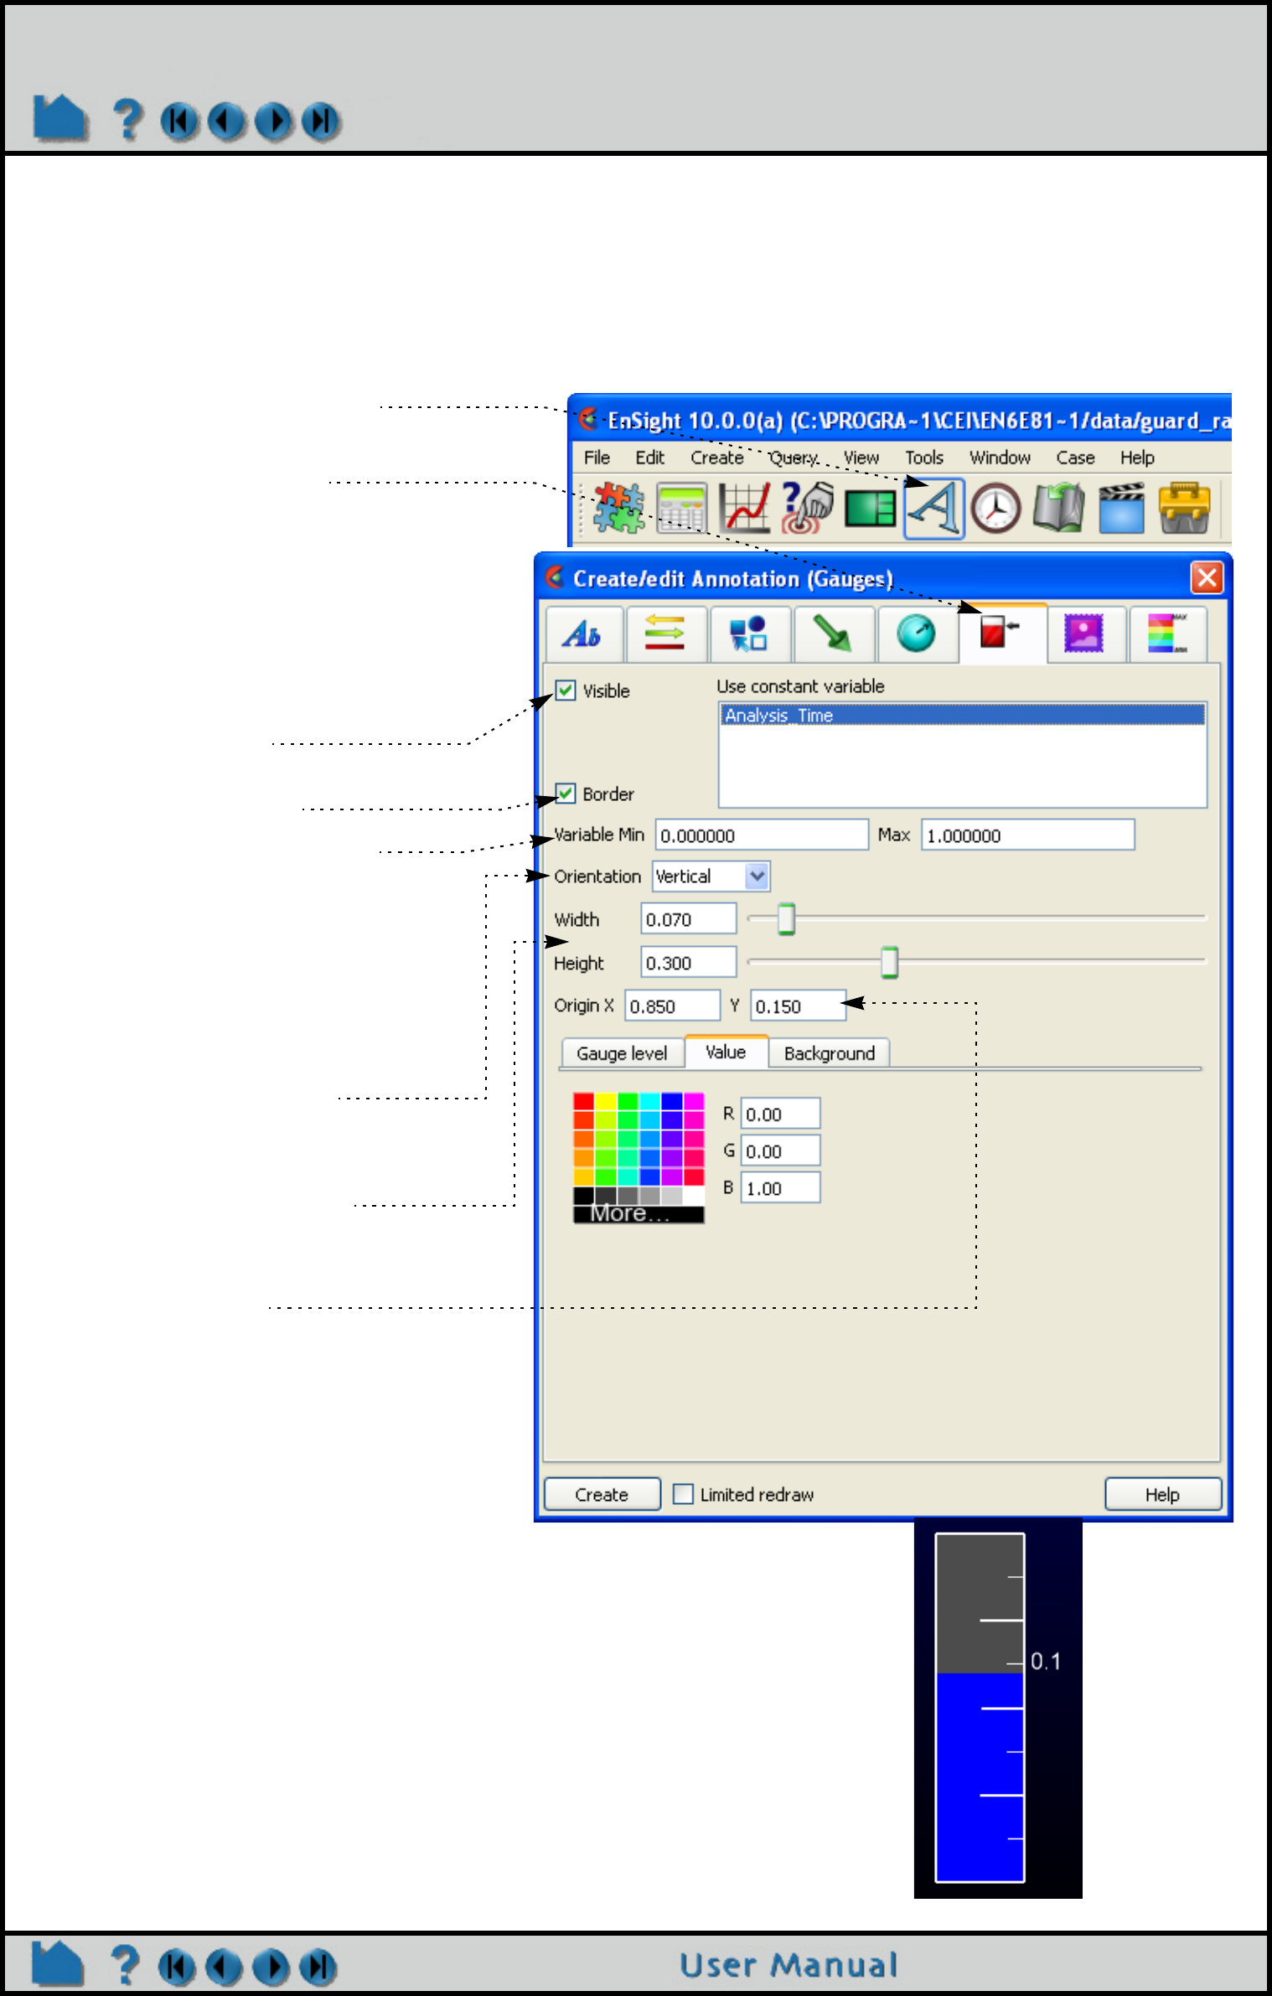Click the home icon in the footer bar
1272x1996 pixels.
(x=58, y=1964)
